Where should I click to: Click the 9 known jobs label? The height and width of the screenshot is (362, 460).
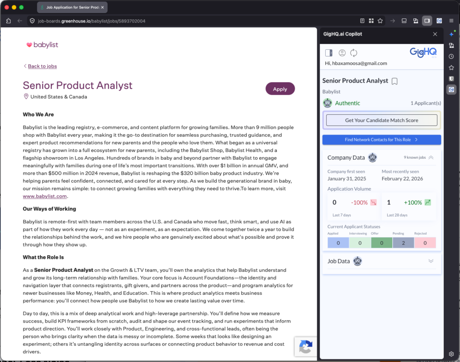pyautogui.click(x=415, y=157)
